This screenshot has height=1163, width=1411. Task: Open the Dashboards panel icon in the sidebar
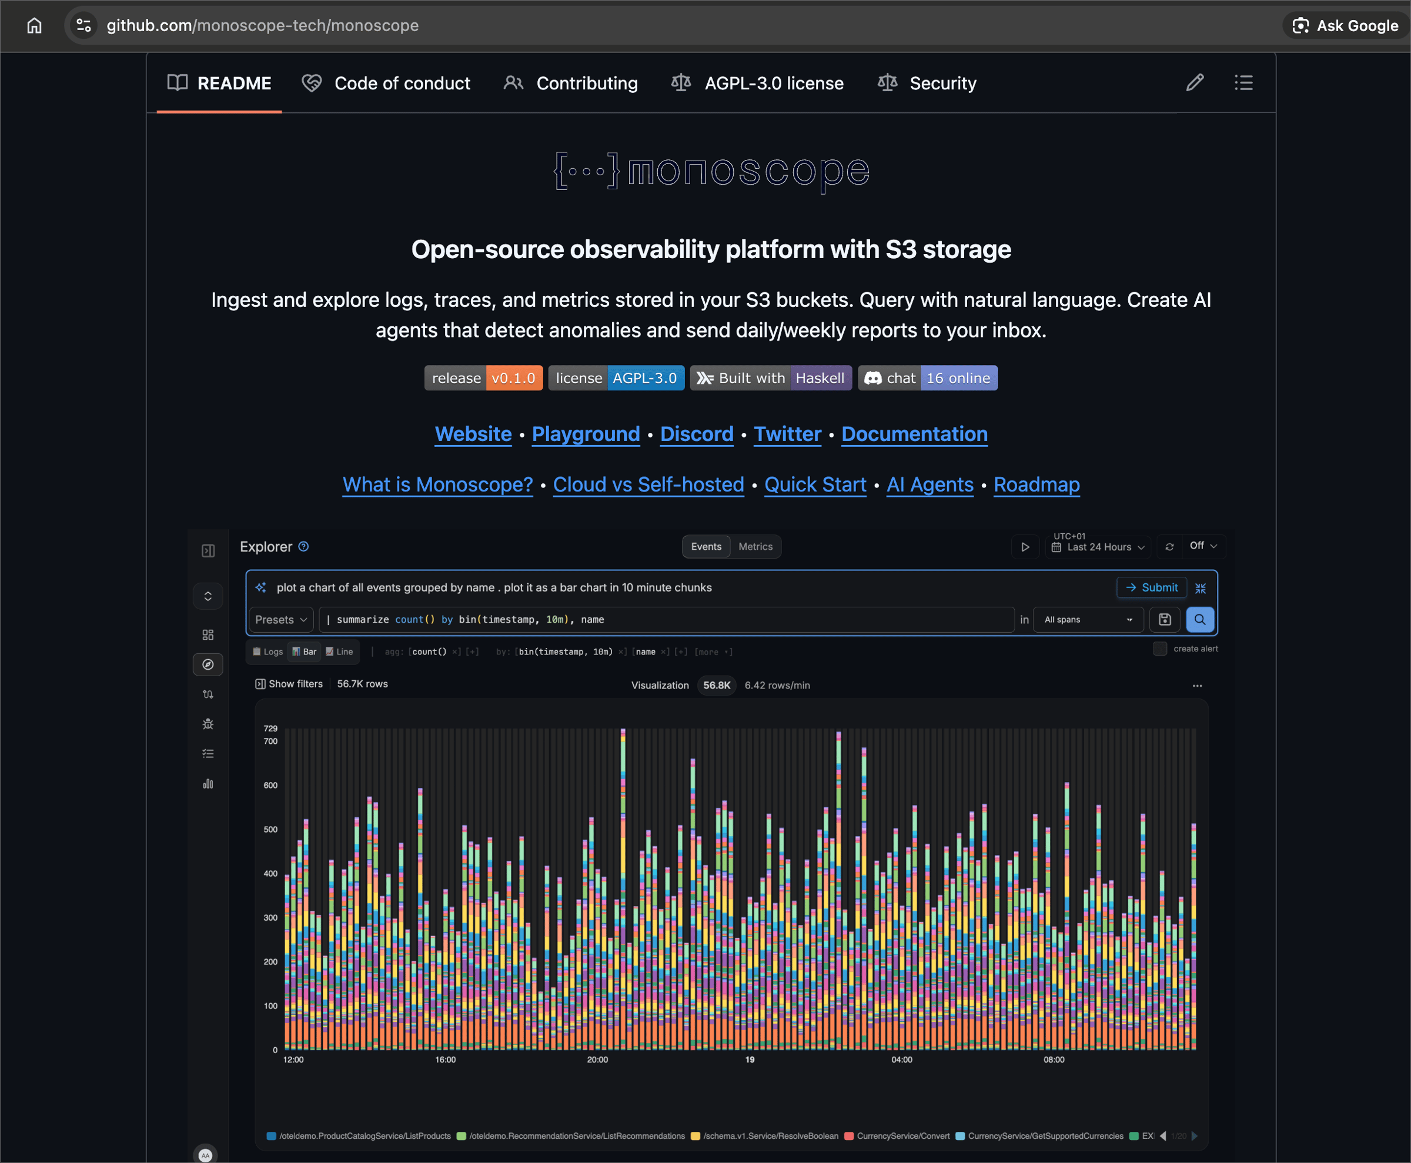coord(208,634)
